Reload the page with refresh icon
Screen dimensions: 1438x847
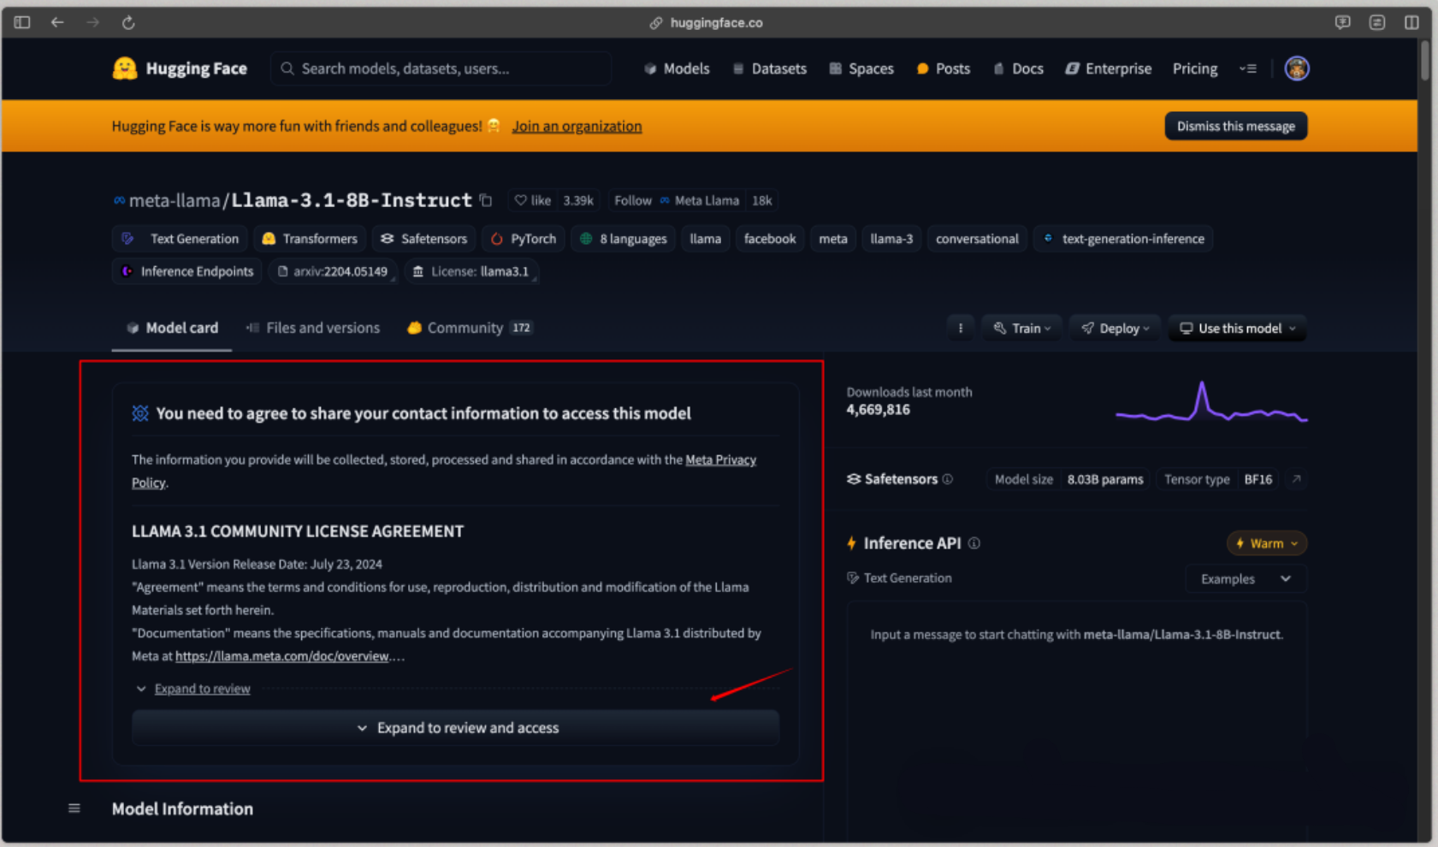(128, 22)
